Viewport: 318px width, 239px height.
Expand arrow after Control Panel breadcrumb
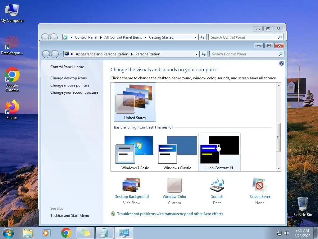pos(101,37)
